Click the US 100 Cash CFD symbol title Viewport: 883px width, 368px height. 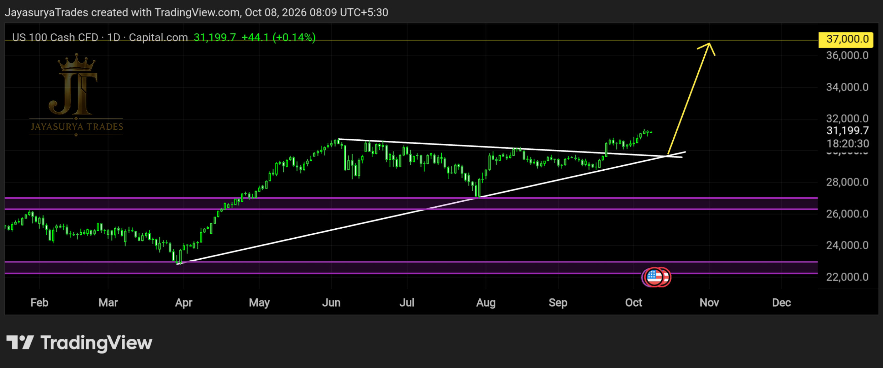click(x=55, y=37)
